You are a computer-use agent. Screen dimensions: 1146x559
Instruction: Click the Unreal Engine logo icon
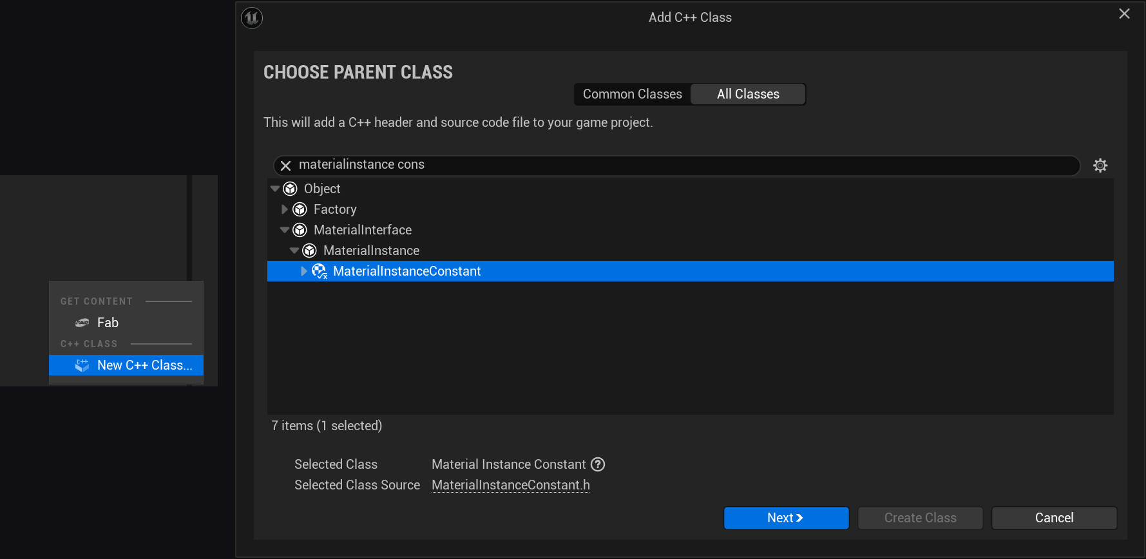click(x=252, y=17)
